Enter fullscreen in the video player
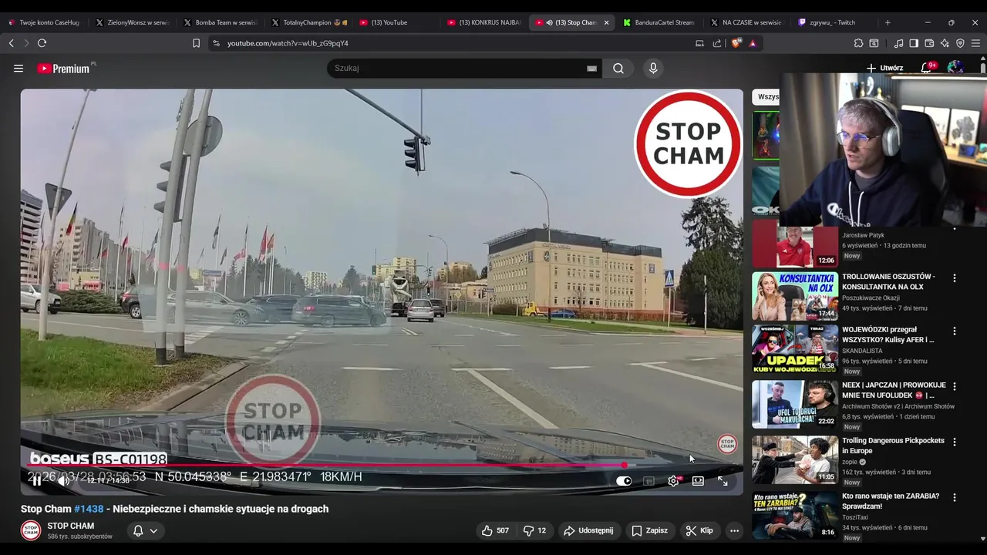The height and width of the screenshot is (555, 987). (723, 481)
